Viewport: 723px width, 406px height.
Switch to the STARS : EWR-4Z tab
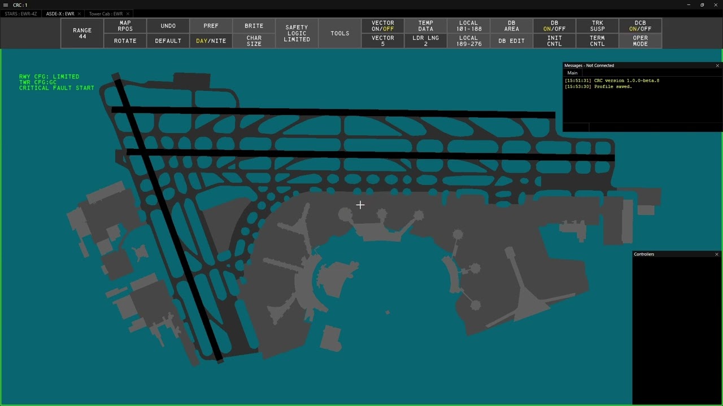tap(21, 14)
